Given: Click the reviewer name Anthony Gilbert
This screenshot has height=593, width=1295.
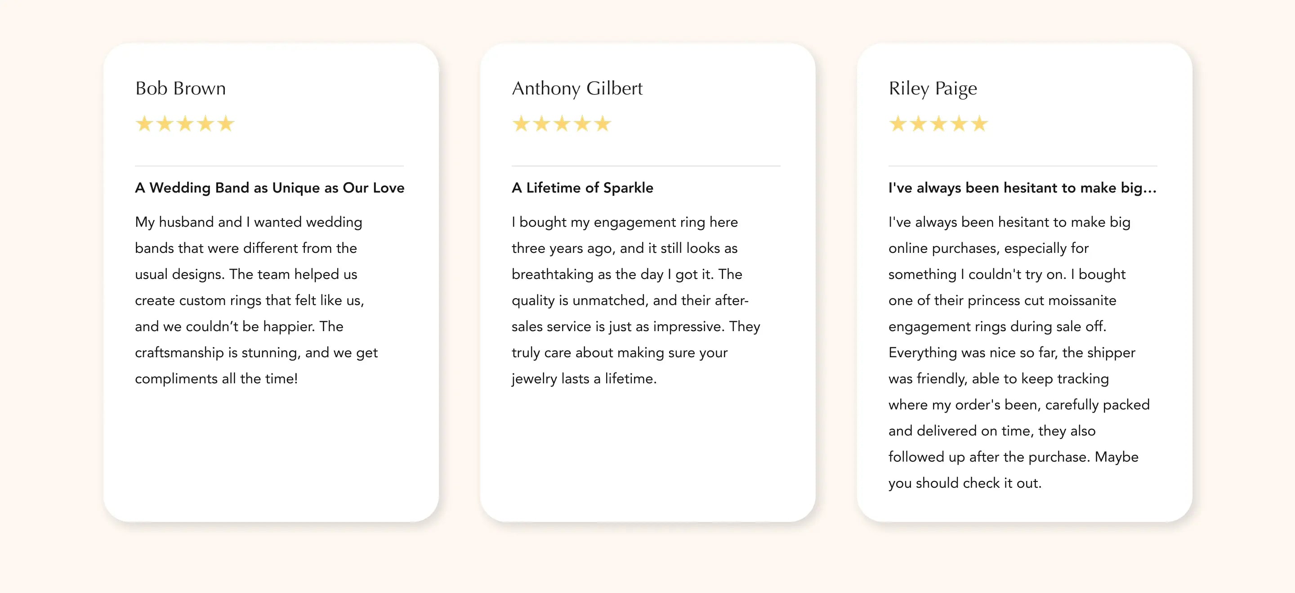Looking at the screenshot, I should click(x=577, y=89).
